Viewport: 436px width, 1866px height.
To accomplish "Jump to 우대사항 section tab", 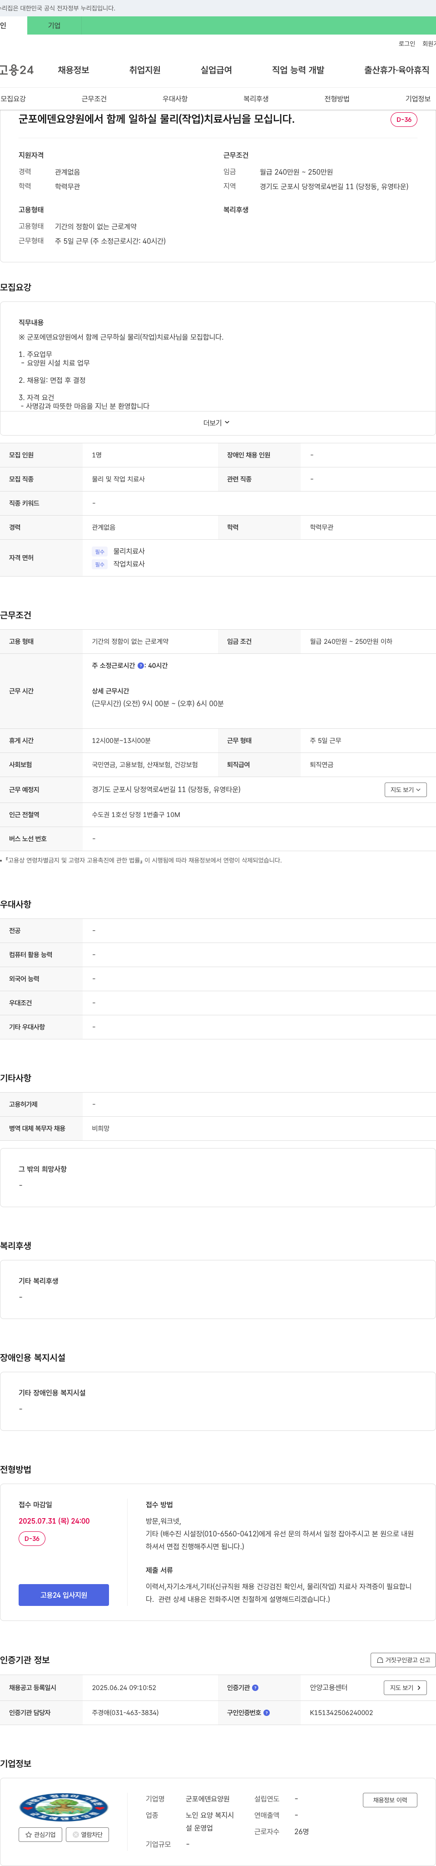I will click(175, 99).
